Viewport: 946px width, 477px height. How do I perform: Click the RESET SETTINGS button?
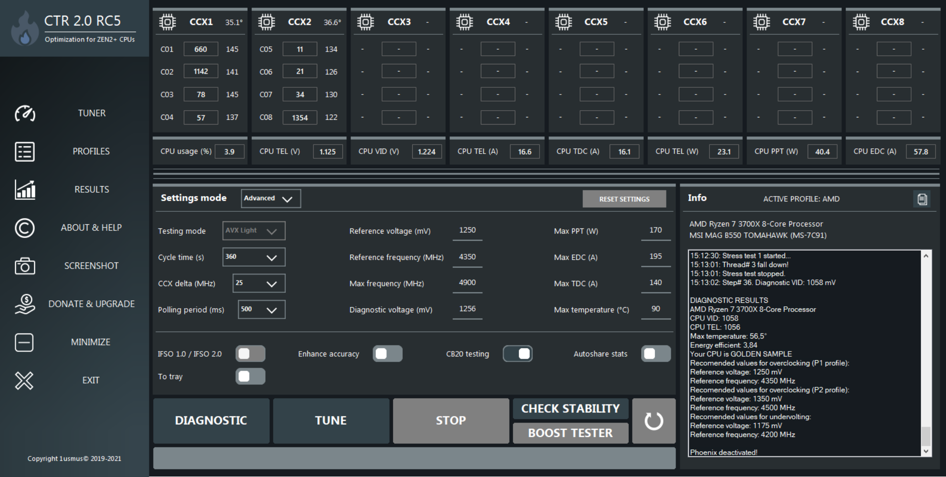[x=624, y=199]
